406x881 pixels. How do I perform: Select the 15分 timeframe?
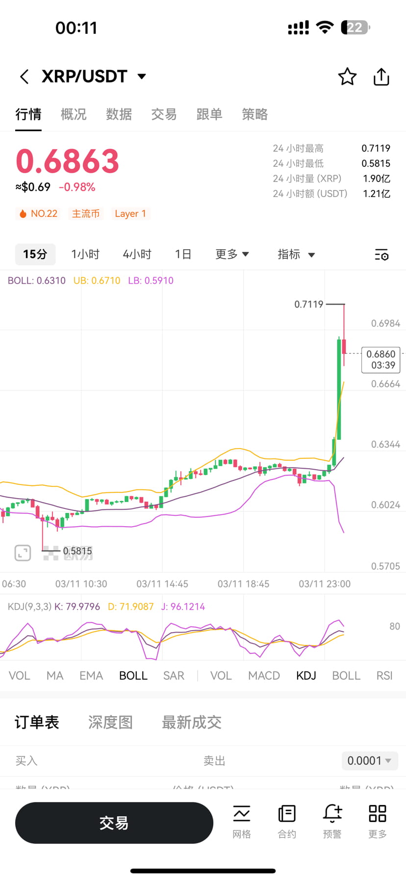click(35, 254)
